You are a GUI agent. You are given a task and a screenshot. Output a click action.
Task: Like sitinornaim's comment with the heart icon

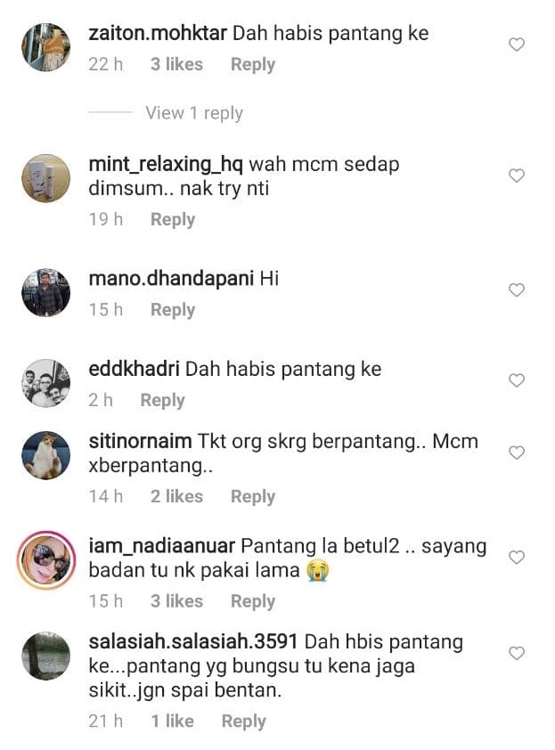tap(516, 452)
